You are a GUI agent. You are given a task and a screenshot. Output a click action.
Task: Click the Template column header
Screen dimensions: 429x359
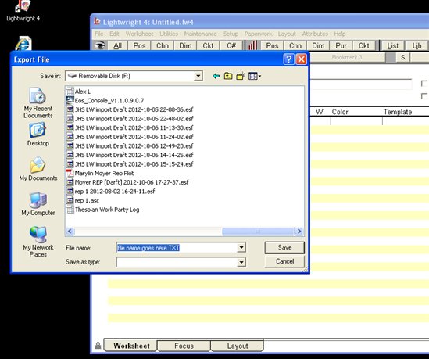398,112
